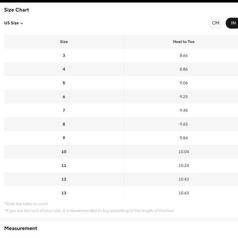Viewport: 238px width, 238px height.
Task: Click the 9.84 heel to toe value
Action: point(184,138)
